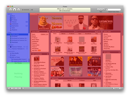Eject the Francisco Tolmasky iPhone
The height and width of the screenshot is (98, 130).
click(x=27, y=47)
